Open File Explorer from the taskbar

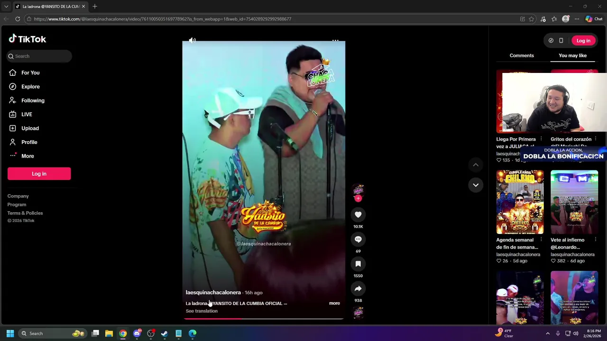tap(109, 333)
